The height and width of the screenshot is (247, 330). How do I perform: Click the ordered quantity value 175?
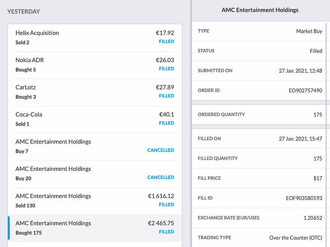pyautogui.click(x=318, y=115)
